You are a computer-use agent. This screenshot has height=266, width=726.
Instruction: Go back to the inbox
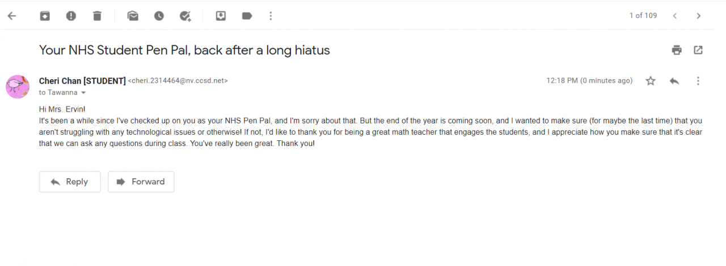pyautogui.click(x=11, y=16)
